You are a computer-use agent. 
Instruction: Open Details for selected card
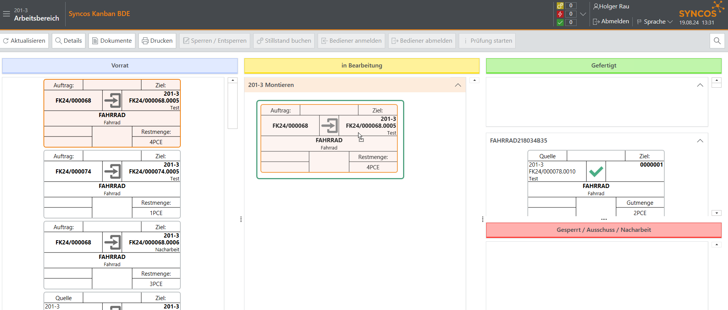point(69,41)
